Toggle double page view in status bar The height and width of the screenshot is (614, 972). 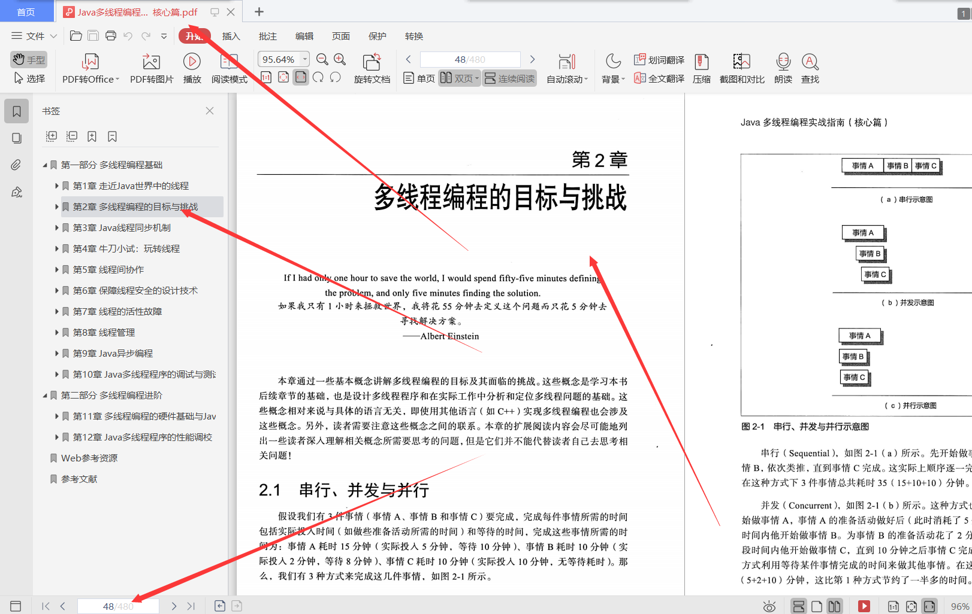pos(834,606)
